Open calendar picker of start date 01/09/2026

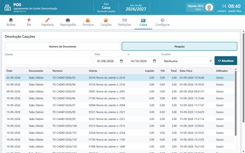[x=121, y=61]
